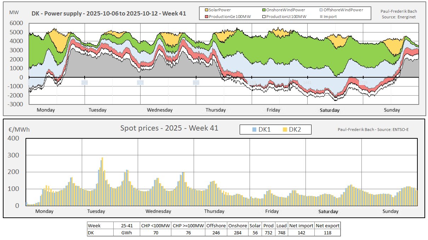The width and height of the screenshot is (428, 240).
Task: Click the €/MWh axis unit label
Action: [19, 130]
